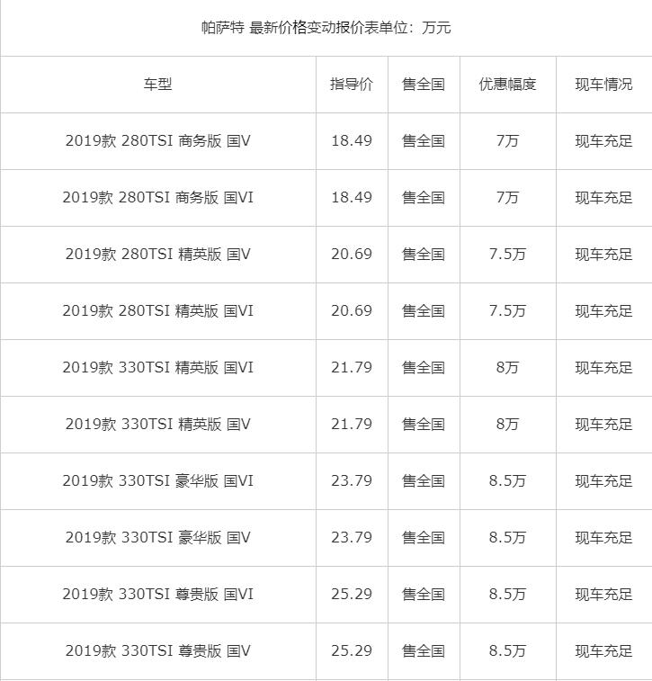Screen dimensions: 652x681
Task: Click the 帕萨特 price table title text
Action: tap(326, 28)
